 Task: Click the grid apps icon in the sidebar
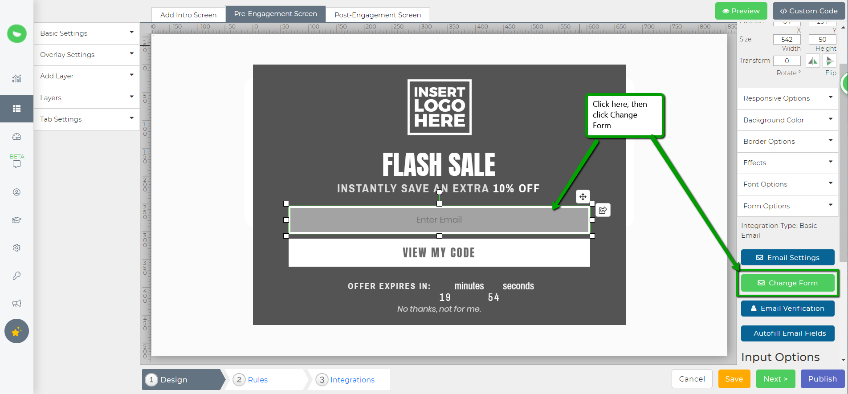click(x=16, y=109)
